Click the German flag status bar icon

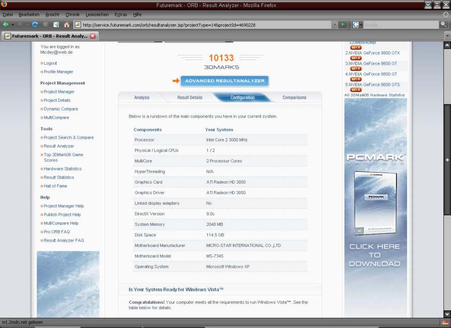(x=446, y=322)
